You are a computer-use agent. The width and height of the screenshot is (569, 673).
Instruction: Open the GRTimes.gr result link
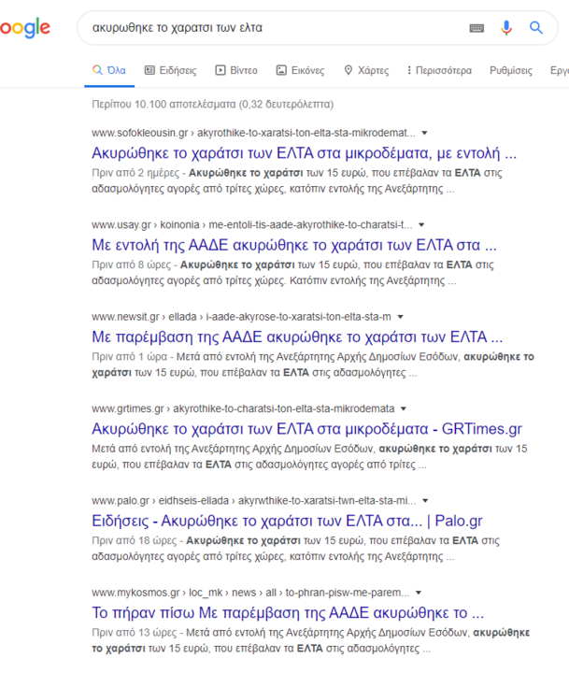coord(306,429)
